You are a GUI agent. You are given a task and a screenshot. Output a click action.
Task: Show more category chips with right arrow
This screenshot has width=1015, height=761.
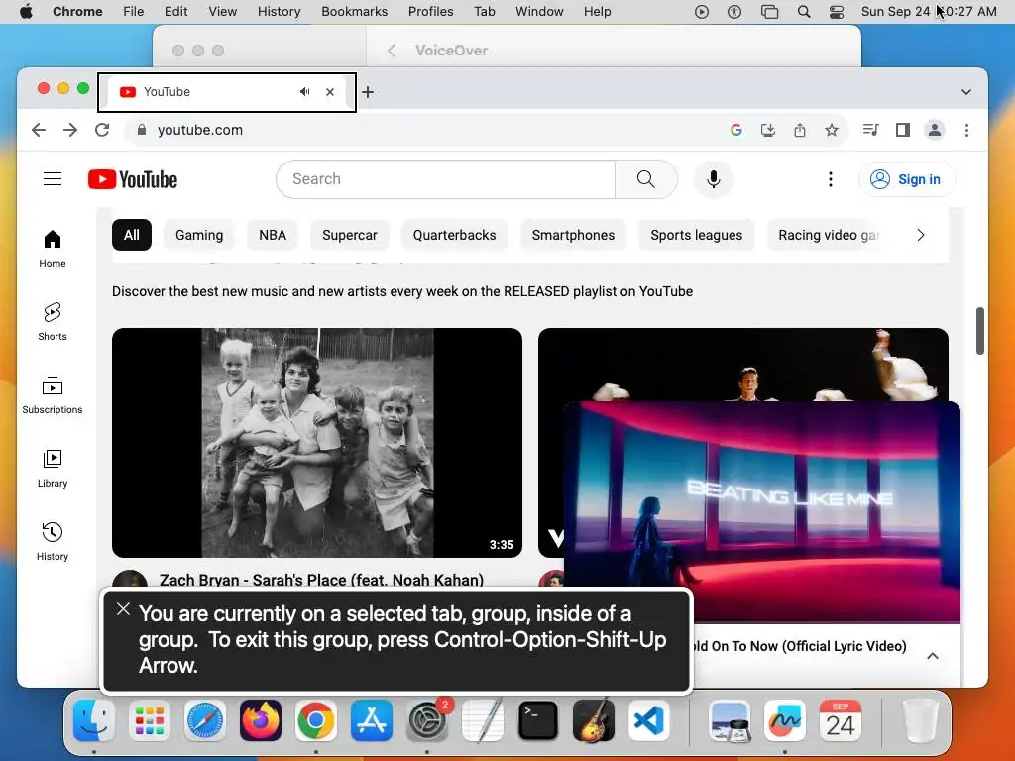pos(921,235)
